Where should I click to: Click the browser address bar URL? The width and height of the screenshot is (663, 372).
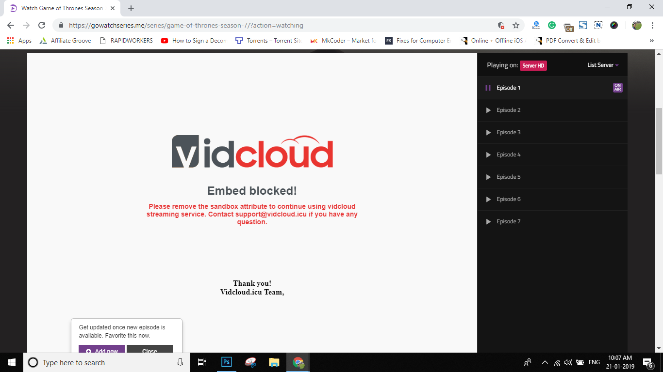click(x=186, y=25)
